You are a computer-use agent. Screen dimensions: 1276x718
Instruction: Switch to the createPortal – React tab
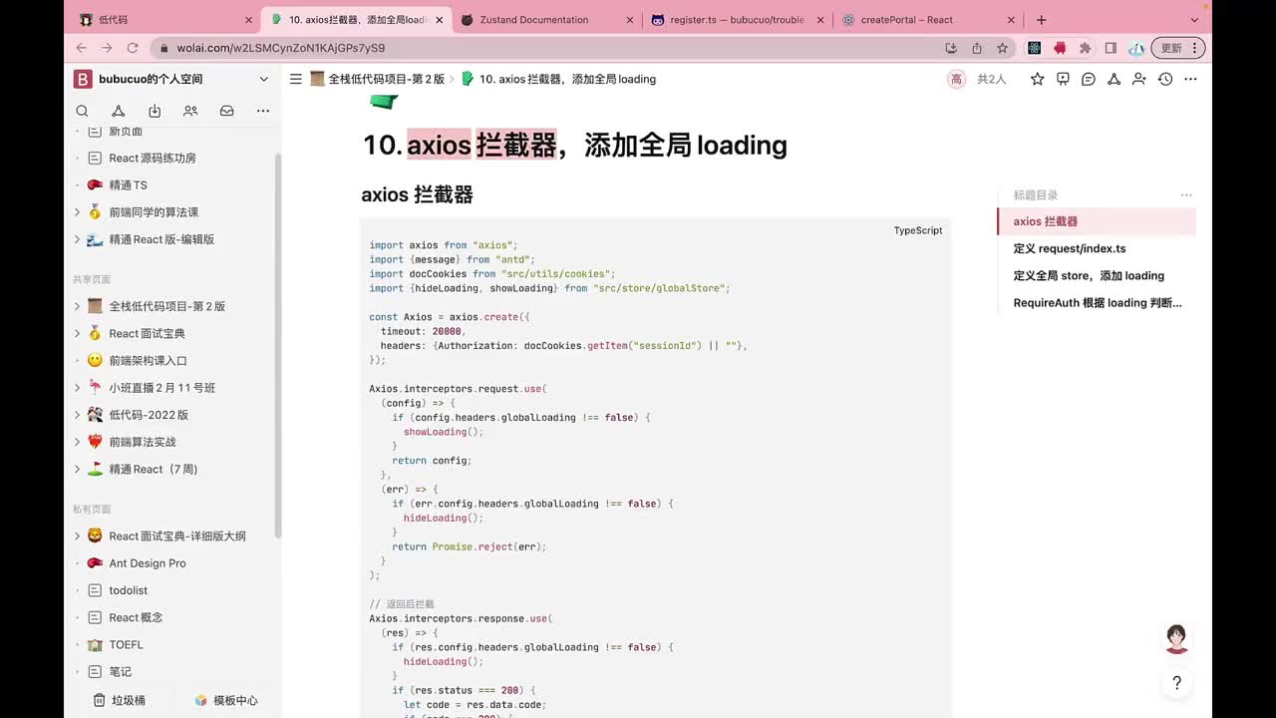point(927,20)
